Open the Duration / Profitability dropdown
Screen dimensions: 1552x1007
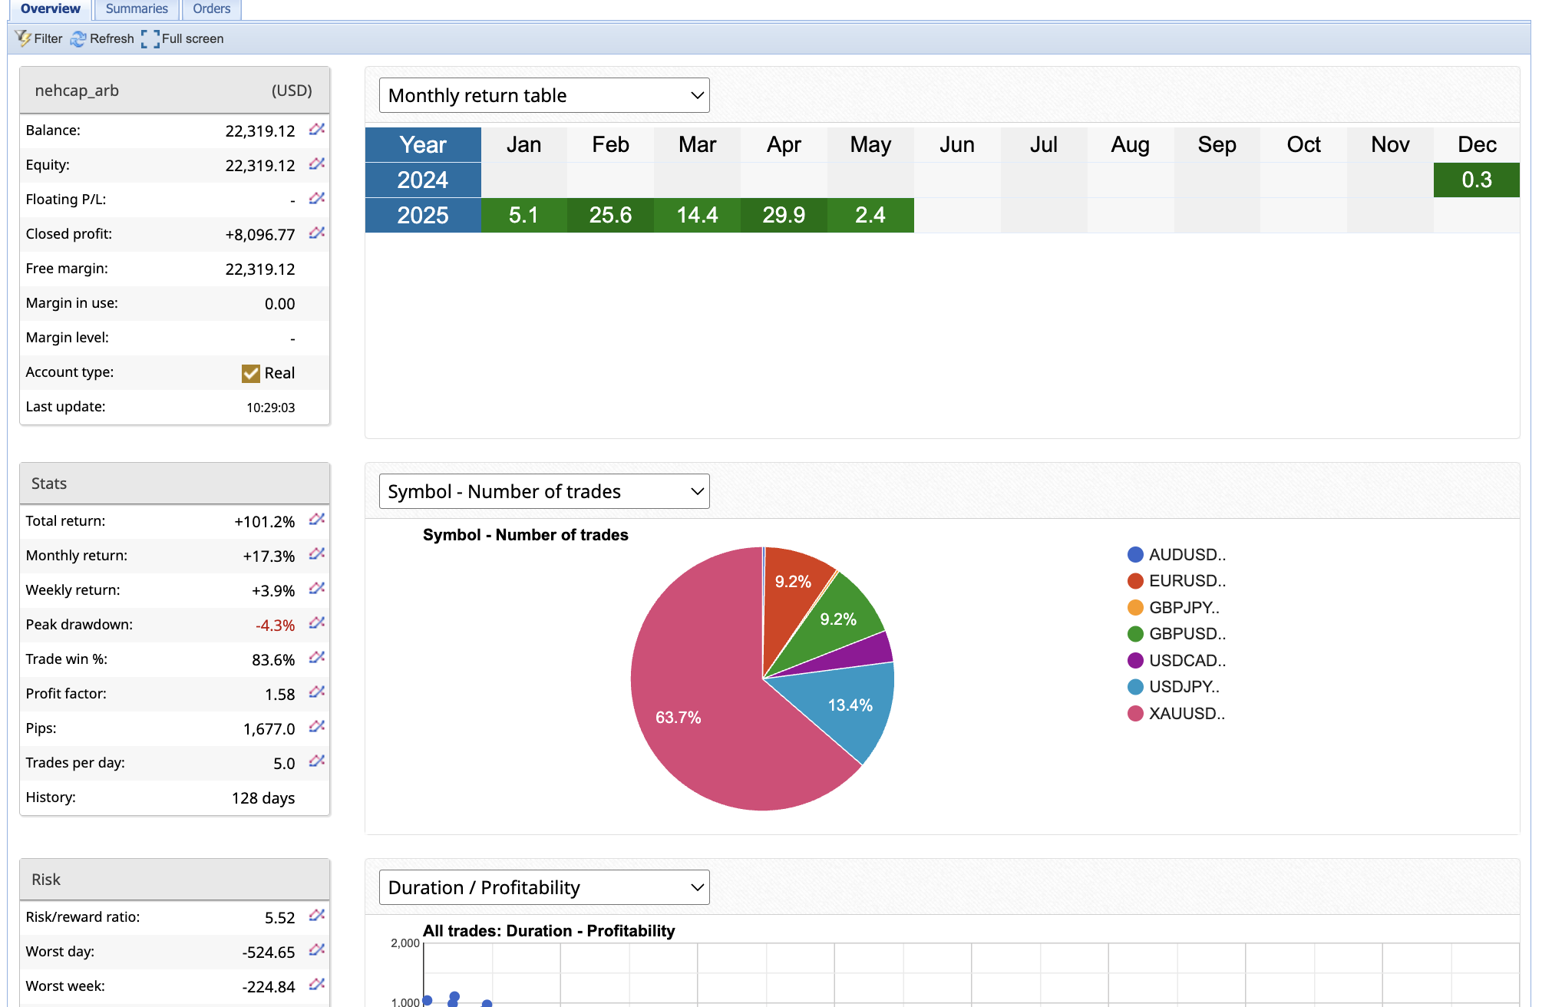click(543, 887)
